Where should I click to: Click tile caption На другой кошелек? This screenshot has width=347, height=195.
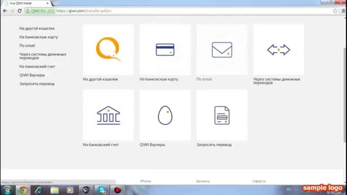click(101, 79)
